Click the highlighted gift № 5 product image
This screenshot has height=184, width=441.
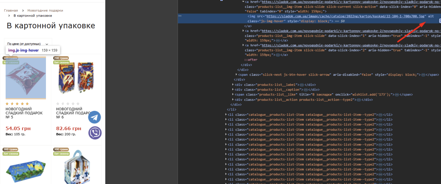(x=26, y=78)
